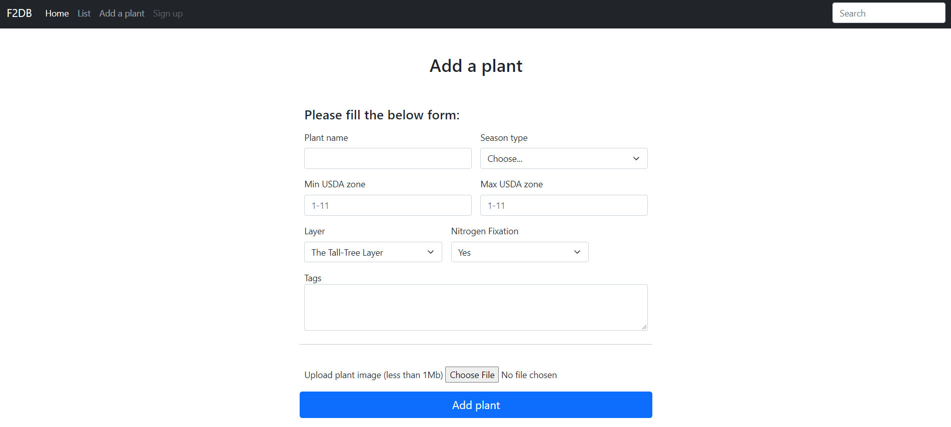
Task: Click the Min USDA zone label
Action: coord(335,184)
